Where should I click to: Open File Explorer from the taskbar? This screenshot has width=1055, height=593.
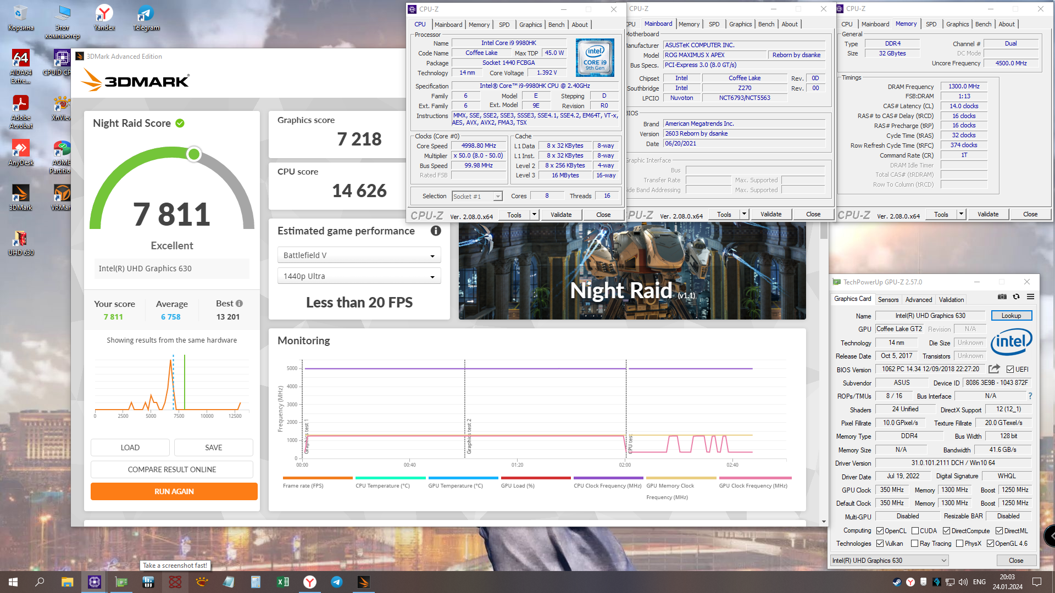pos(67,582)
